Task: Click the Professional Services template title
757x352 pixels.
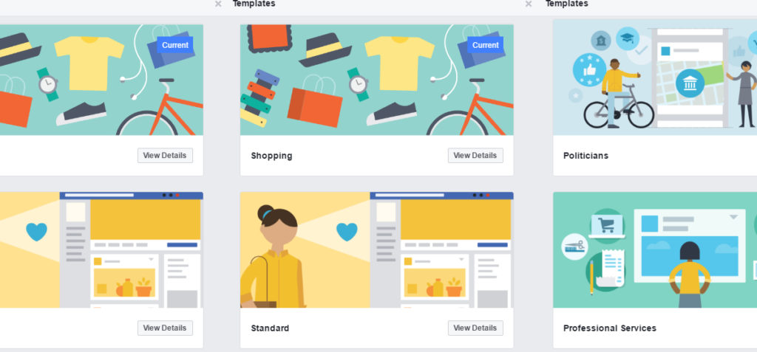Action: tap(610, 328)
